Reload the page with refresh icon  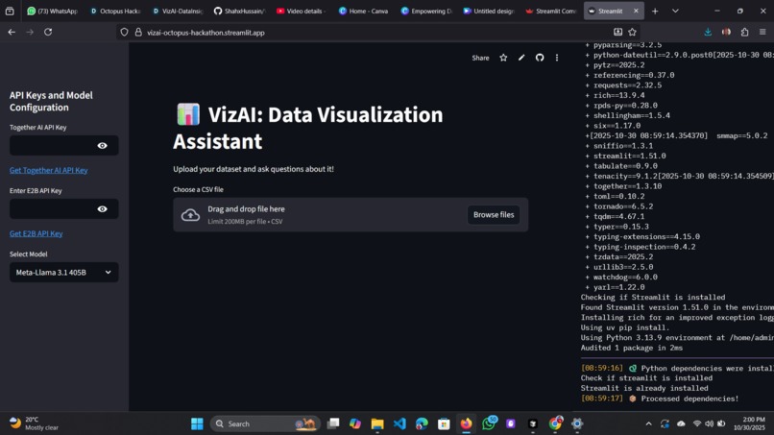tap(48, 32)
